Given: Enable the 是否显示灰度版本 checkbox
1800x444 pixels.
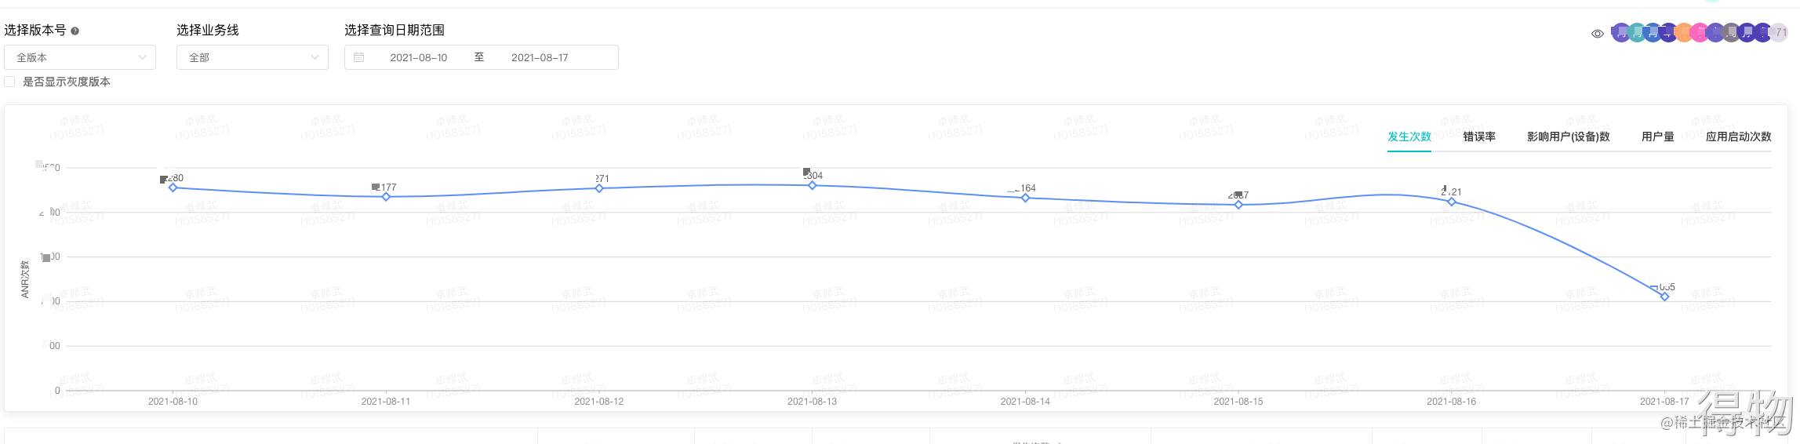Looking at the screenshot, I should [x=9, y=82].
